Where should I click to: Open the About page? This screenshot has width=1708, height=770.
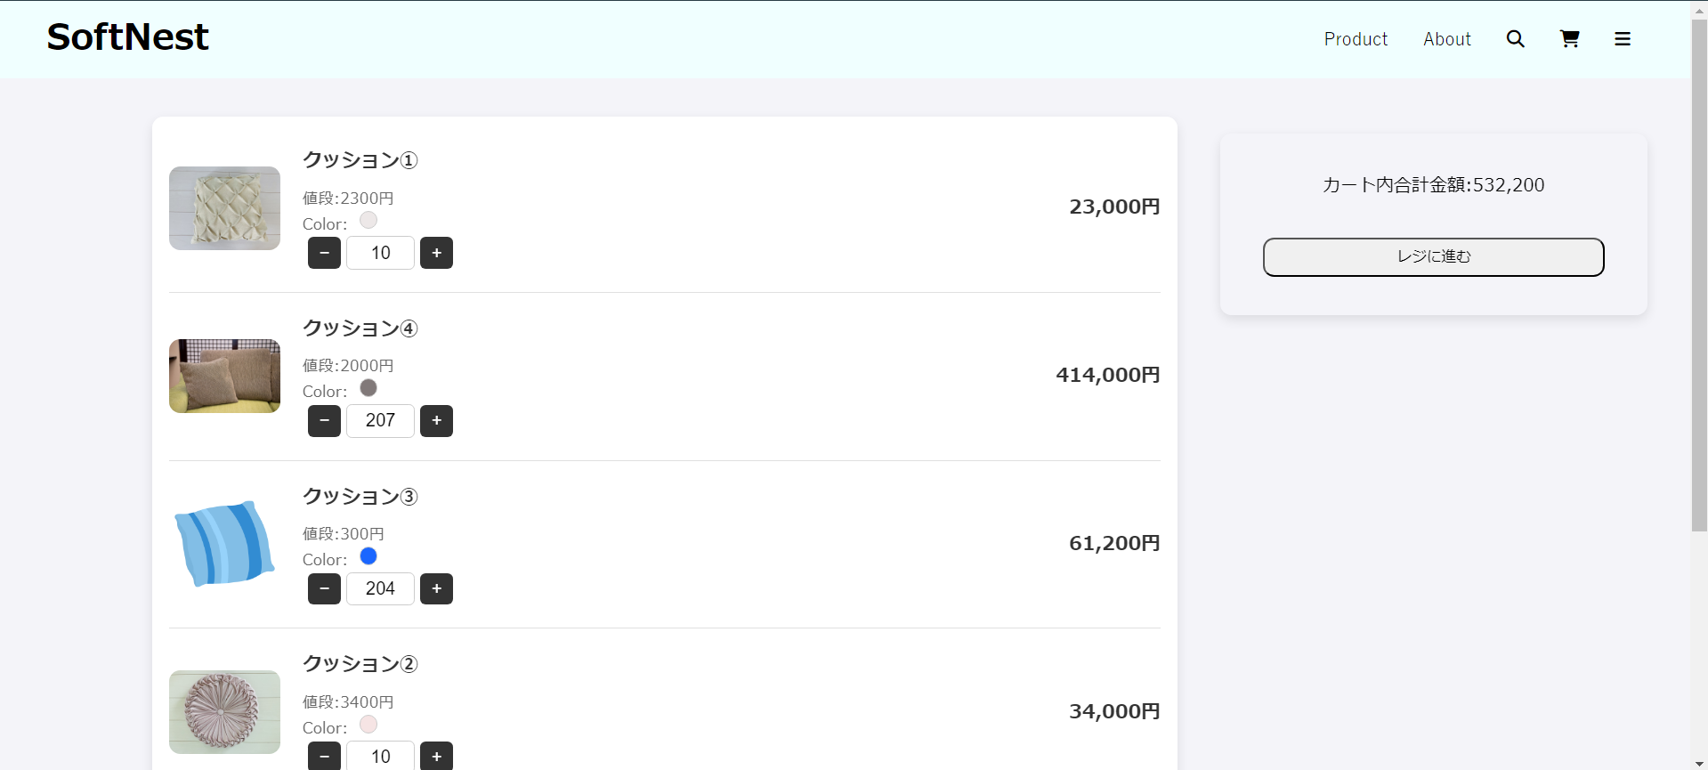[1446, 39]
